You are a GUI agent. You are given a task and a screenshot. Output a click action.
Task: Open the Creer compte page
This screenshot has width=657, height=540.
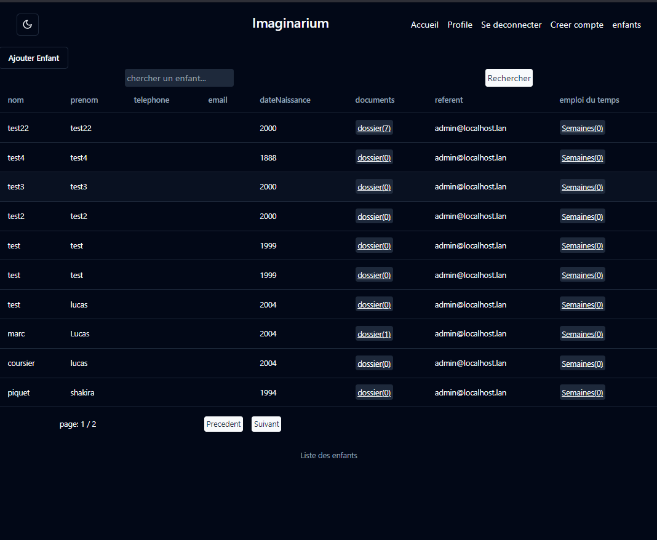[x=576, y=25]
